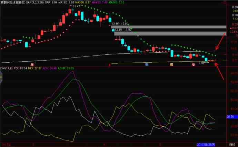Click the yellow MDI 27.37 value label

click(35, 69)
